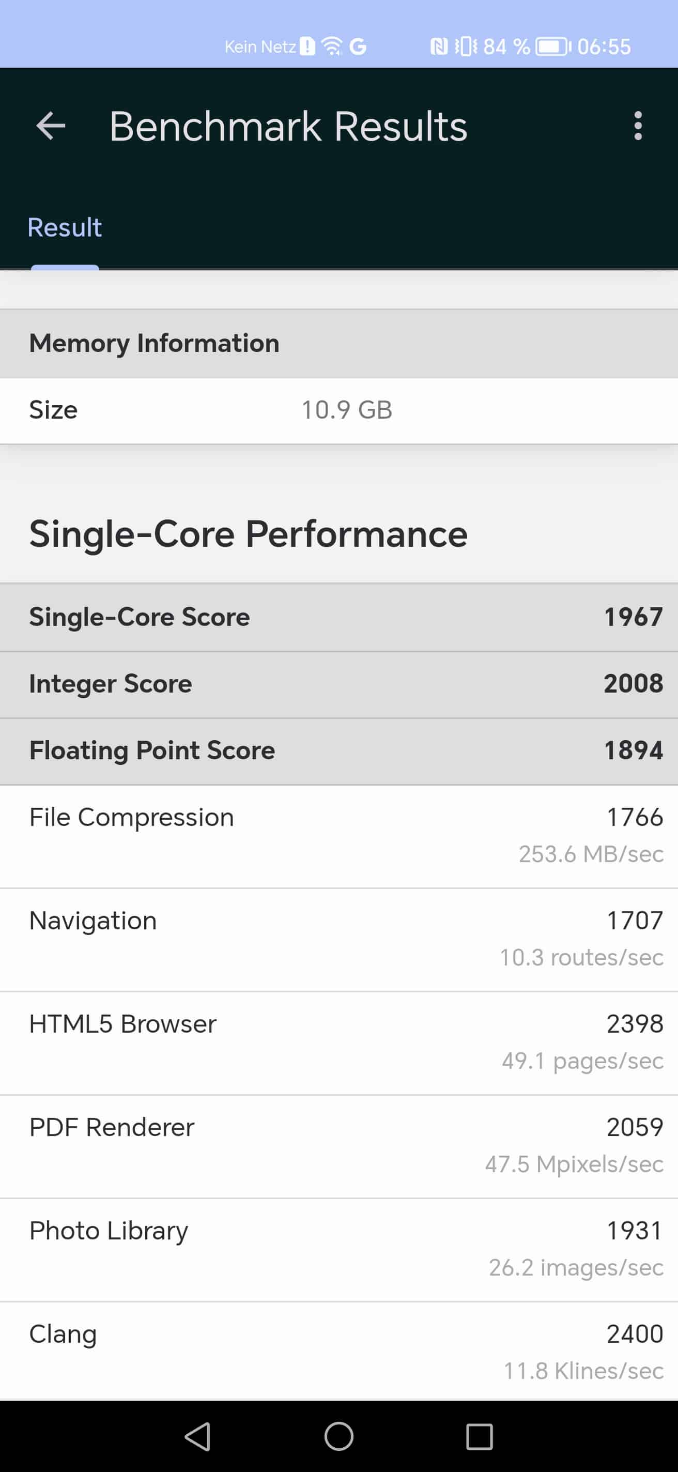This screenshot has height=1472, width=678.
Task: Tap the vibrate mode status icon
Action: click(x=466, y=47)
